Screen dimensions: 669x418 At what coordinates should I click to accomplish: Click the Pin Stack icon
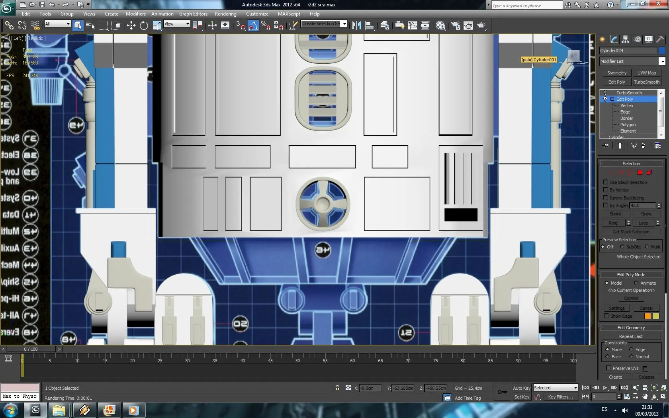[x=606, y=146]
